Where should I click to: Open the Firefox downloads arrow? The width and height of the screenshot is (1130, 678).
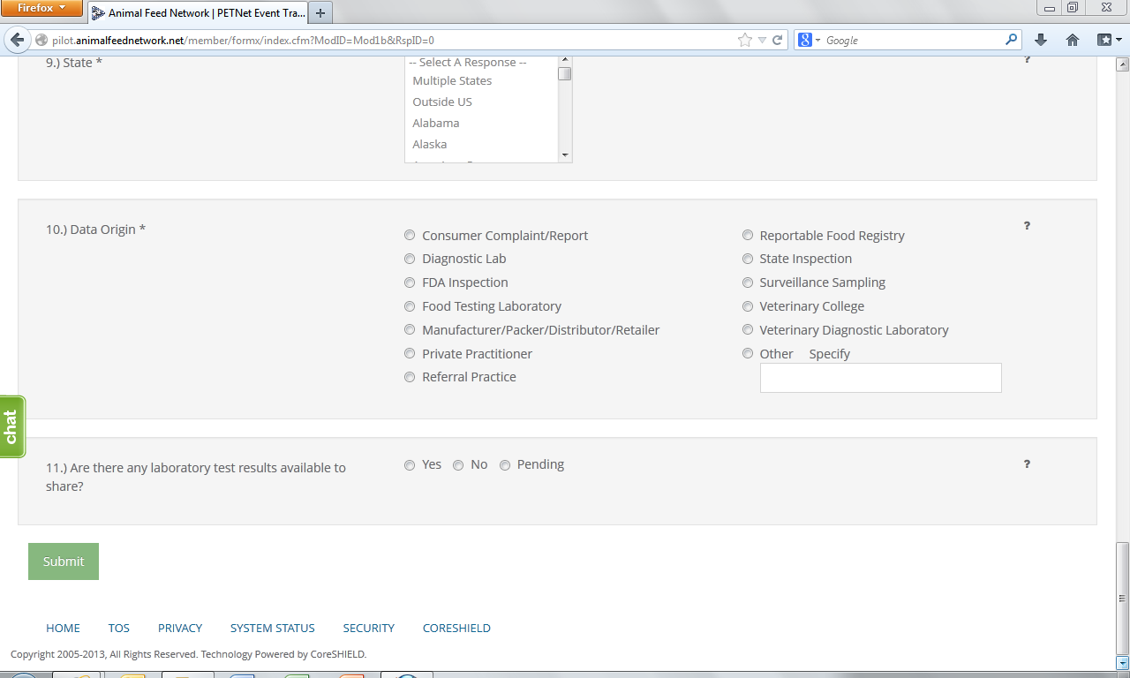click(x=1040, y=40)
